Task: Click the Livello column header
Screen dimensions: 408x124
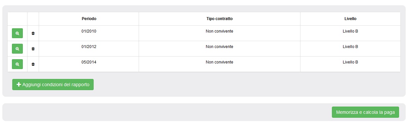Action: (350, 19)
